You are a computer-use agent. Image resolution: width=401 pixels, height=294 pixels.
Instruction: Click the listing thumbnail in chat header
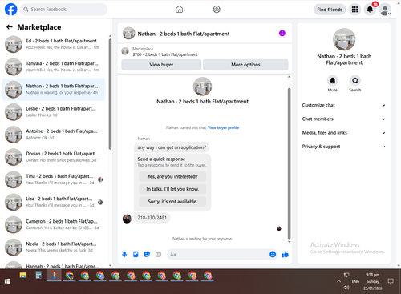(128, 34)
